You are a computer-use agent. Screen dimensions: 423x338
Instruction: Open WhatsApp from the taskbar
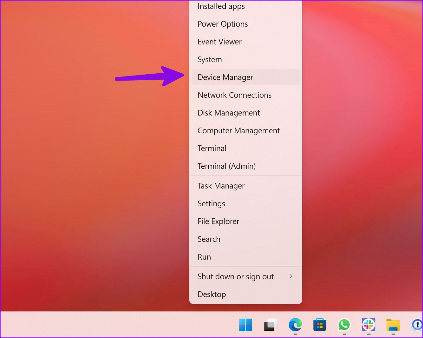click(344, 325)
